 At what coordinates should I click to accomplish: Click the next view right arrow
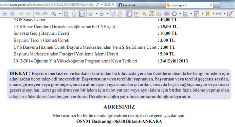(x=29, y=14)
